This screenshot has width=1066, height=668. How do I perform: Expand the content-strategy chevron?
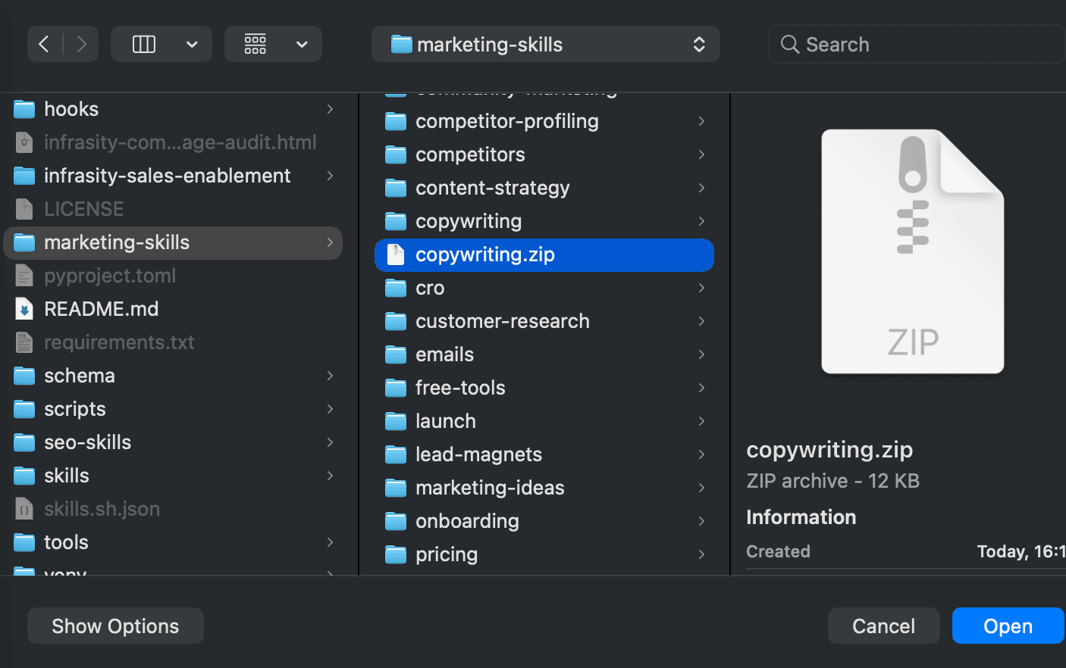[x=701, y=188]
